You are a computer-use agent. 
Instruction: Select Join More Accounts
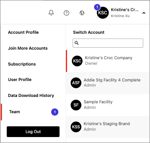tap(28, 48)
